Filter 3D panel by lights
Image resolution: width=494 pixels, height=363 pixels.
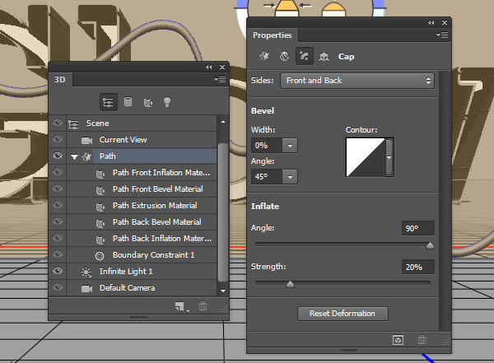(167, 102)
